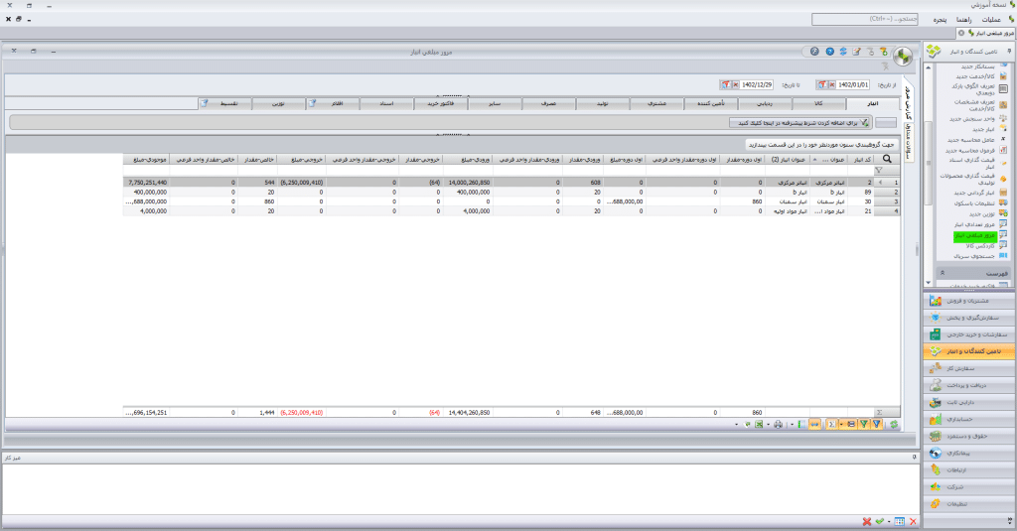
Task: Open dropdown arrow next to the printer icon
Action: tap(769, 425)
